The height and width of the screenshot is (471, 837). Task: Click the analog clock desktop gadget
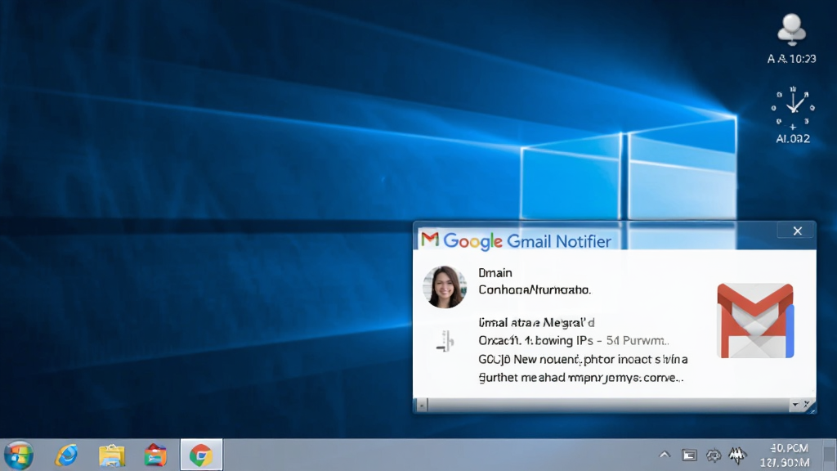[x=793, y=107]
